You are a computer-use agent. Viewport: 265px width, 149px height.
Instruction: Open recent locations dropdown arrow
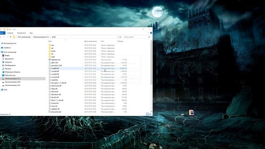pos(7,37)
